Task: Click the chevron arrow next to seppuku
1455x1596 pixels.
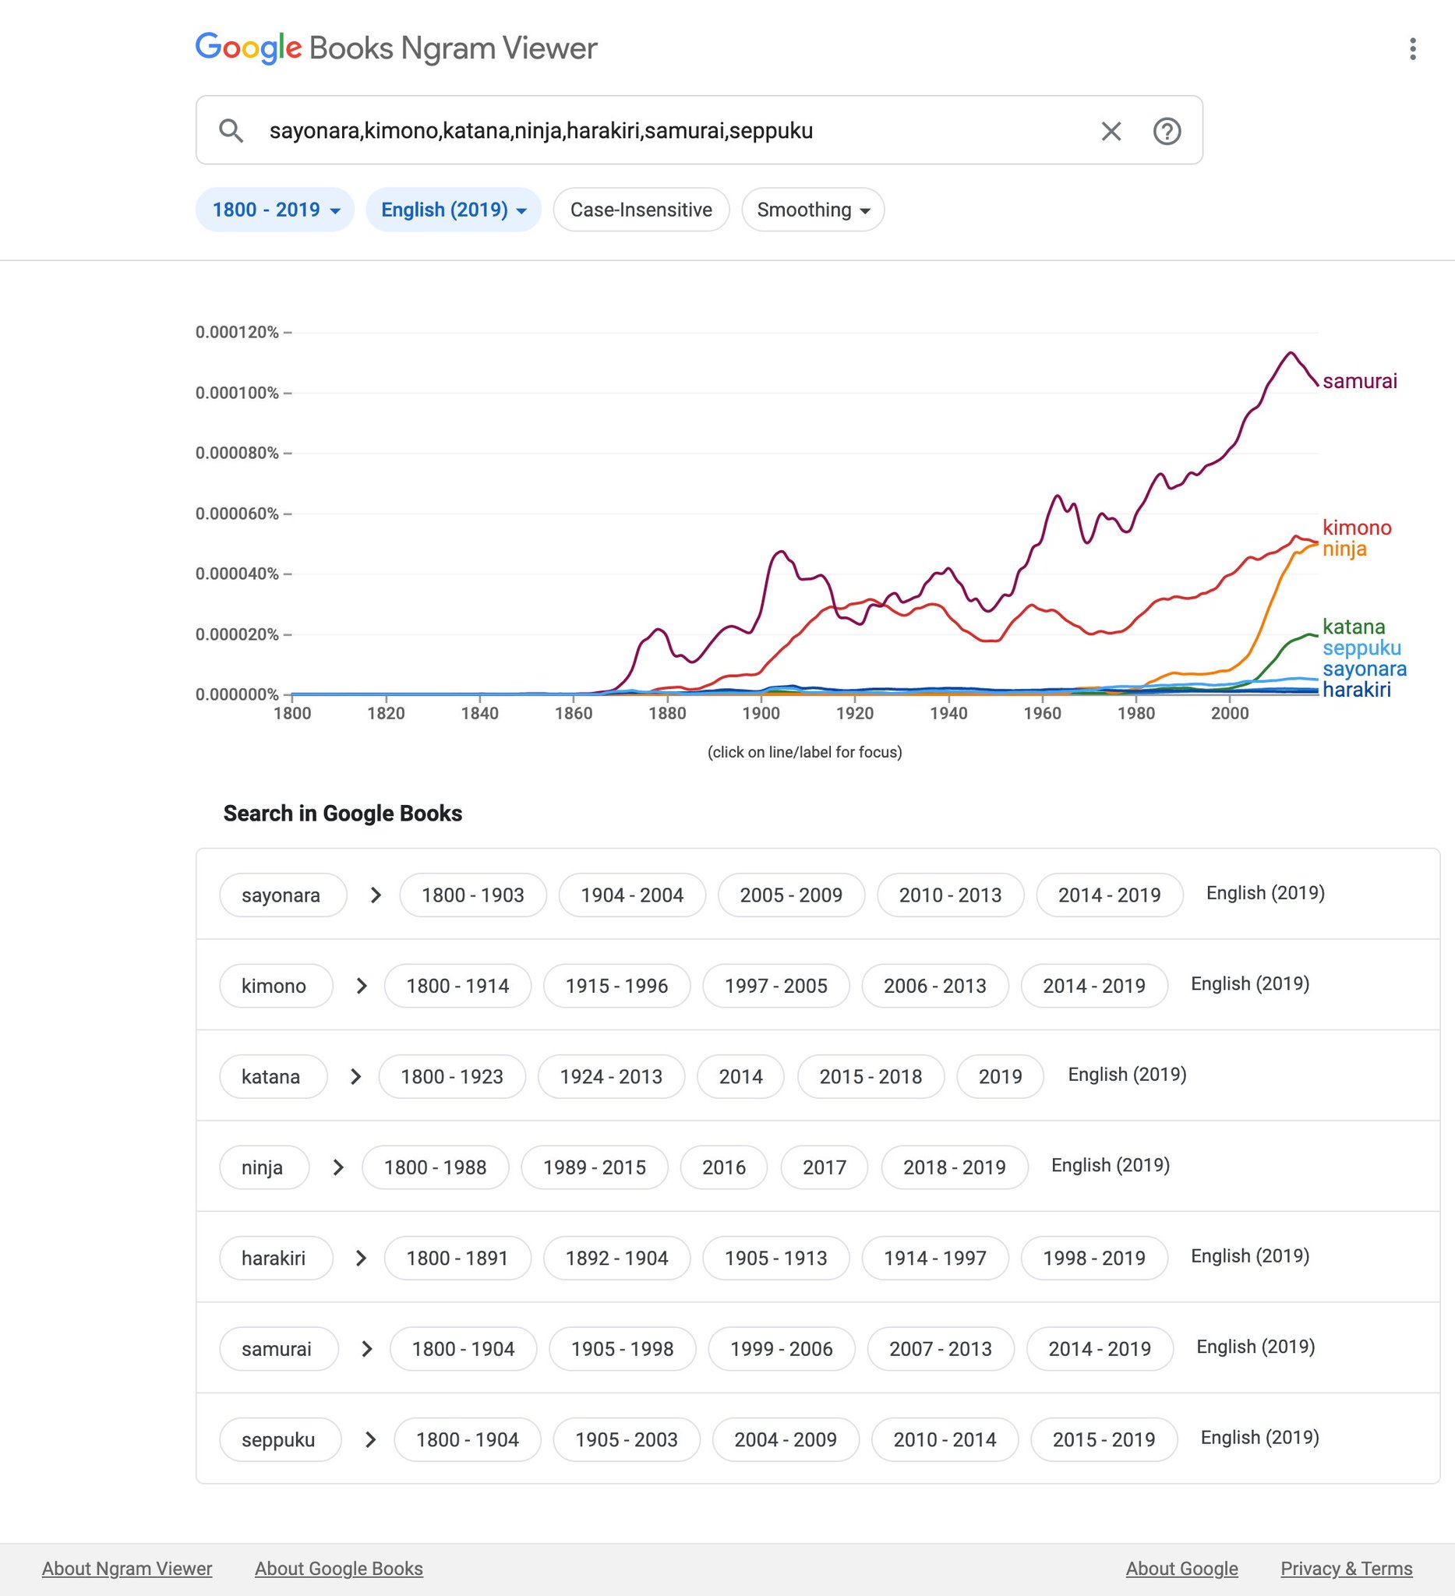Action: (x=369, y=1439)
